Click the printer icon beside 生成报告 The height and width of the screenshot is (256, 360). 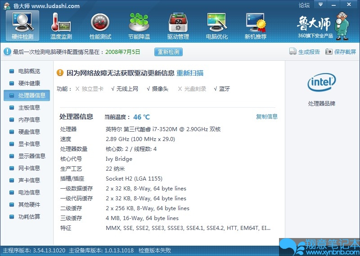click(293, 52)
